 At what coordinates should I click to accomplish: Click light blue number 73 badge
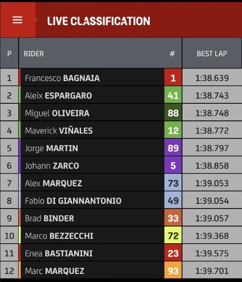pyautogui.click(x=173, y=182)
